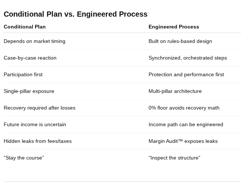The image size is (241, 188).
Task: Click the horizontal divider below the table
Action: (x=122, y=182)
